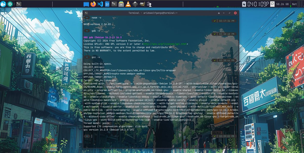Click the 'Target: x86_64-linux-gnu' line
The height and width of the screenshot is (153, 304).
click(x=100, y=80)
